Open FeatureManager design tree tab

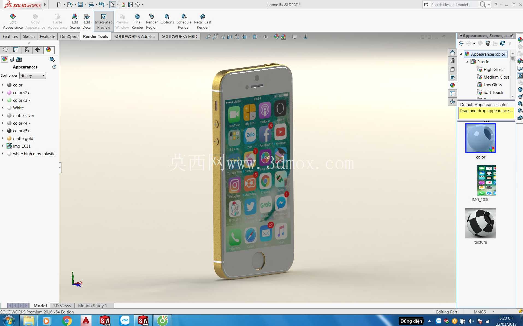pyautogui.click(x=5, y=50)
